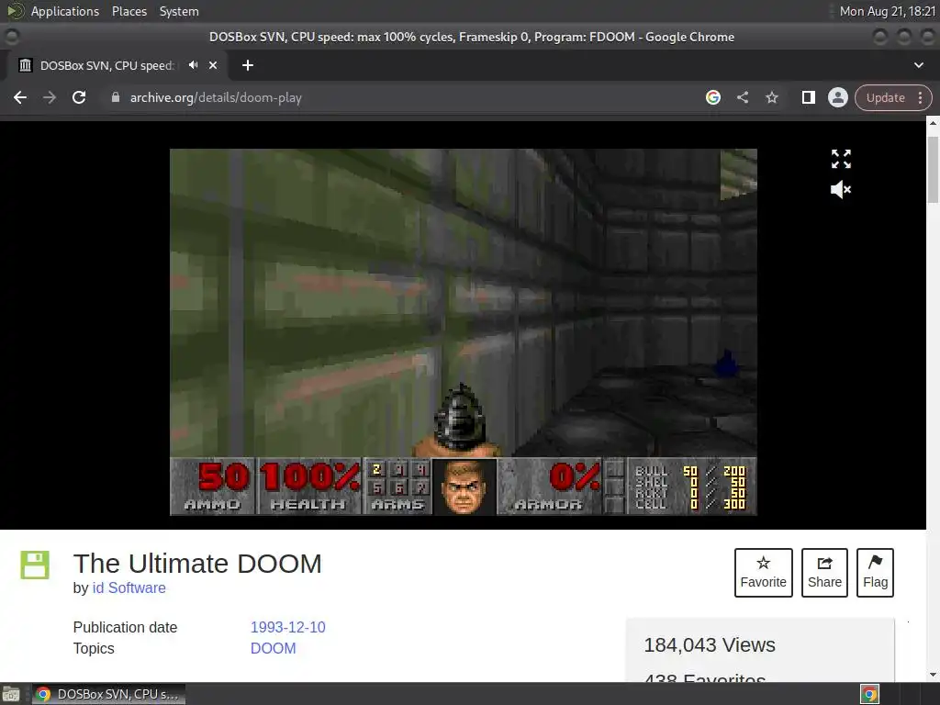Open the 1993-12-10 publication date link
The height and width of the screenshot is (705, 940).
[287, 627]
